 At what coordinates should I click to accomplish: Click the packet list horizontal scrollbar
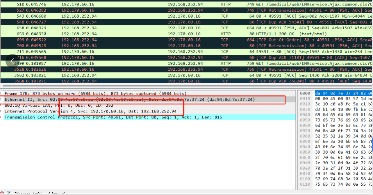pos(187,86)
